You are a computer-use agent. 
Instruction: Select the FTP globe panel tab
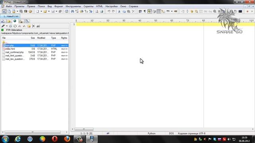(x=15, y=21)
